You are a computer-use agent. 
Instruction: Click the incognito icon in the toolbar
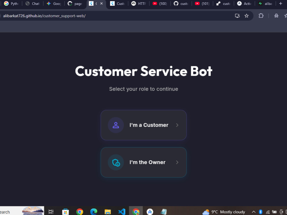(x=276, y=16)
